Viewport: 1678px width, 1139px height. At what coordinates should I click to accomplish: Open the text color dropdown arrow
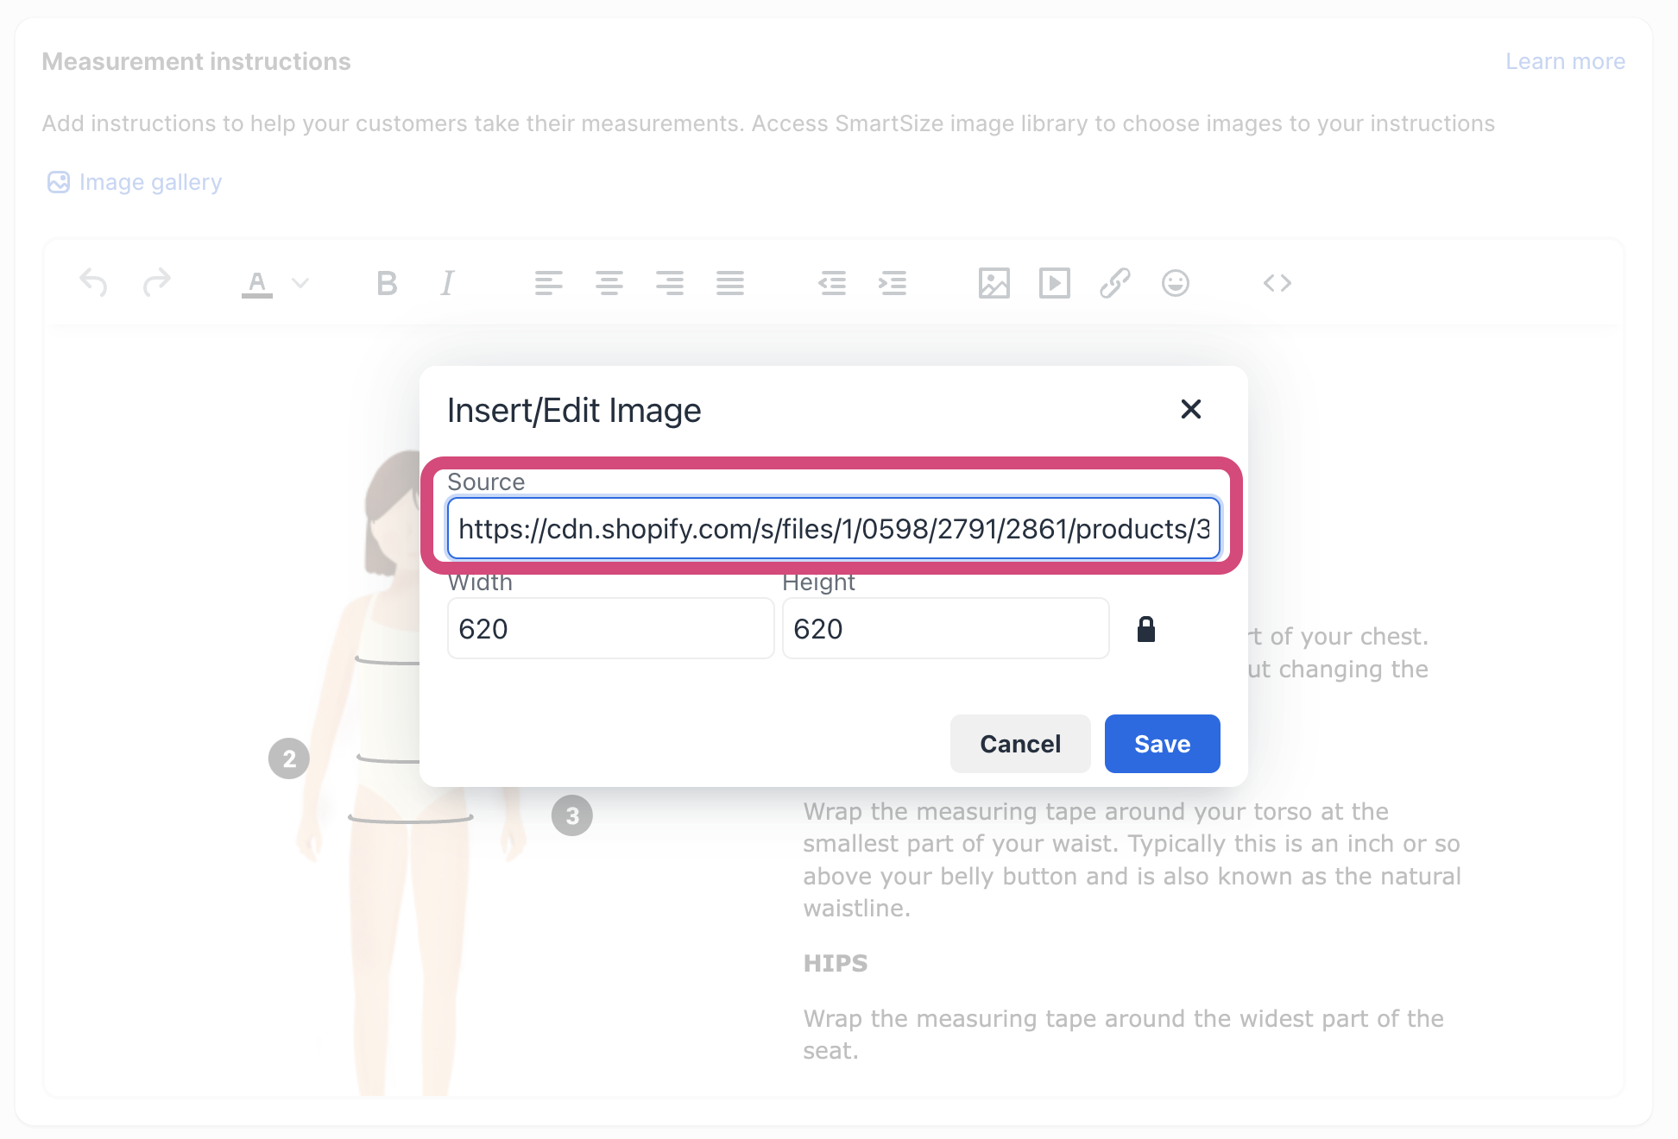[300, 283]
